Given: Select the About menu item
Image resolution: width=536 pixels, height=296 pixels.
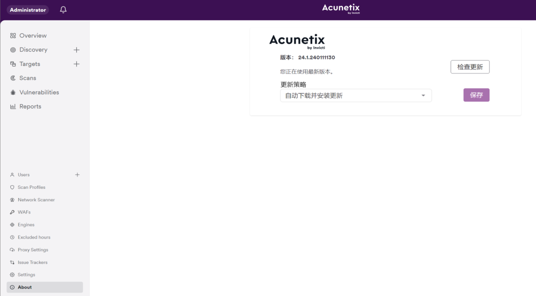Looking at the screenshot, I should tap(45, 288).
